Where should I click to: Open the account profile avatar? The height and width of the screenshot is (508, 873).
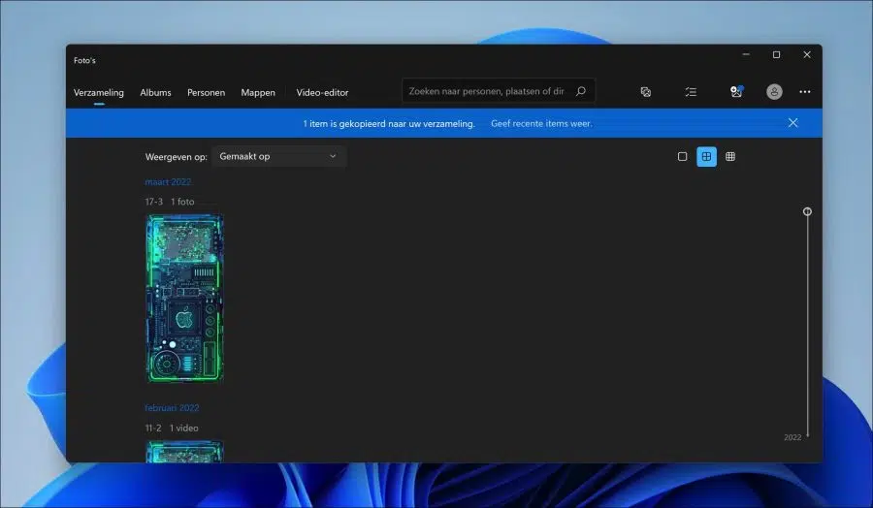(774, 92)
